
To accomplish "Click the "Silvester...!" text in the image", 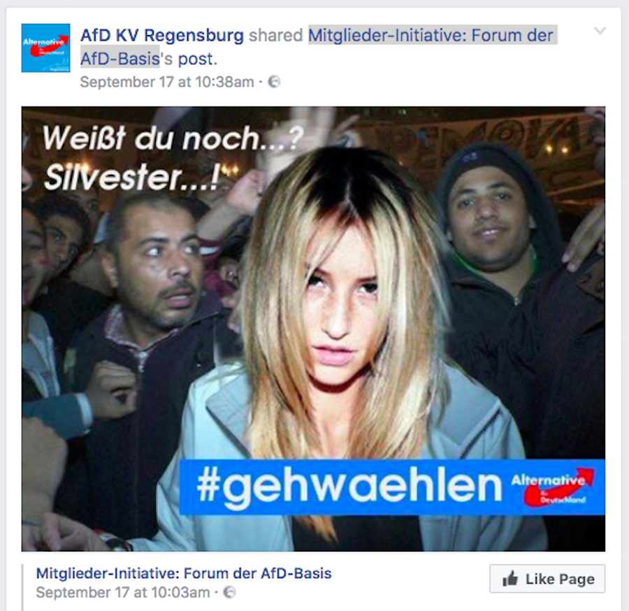I will pos(131,178).
